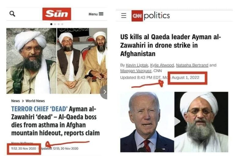This screenshot has width=235, height=156.
Task: Click the photo of two seated men
Action: (82, 61)
